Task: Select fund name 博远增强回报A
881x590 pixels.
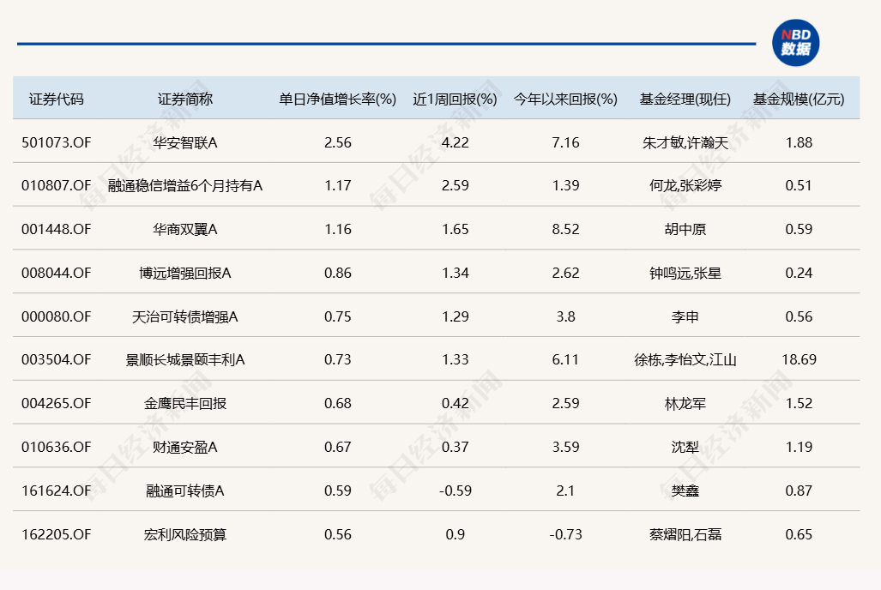Action: [x=184, y=273]
